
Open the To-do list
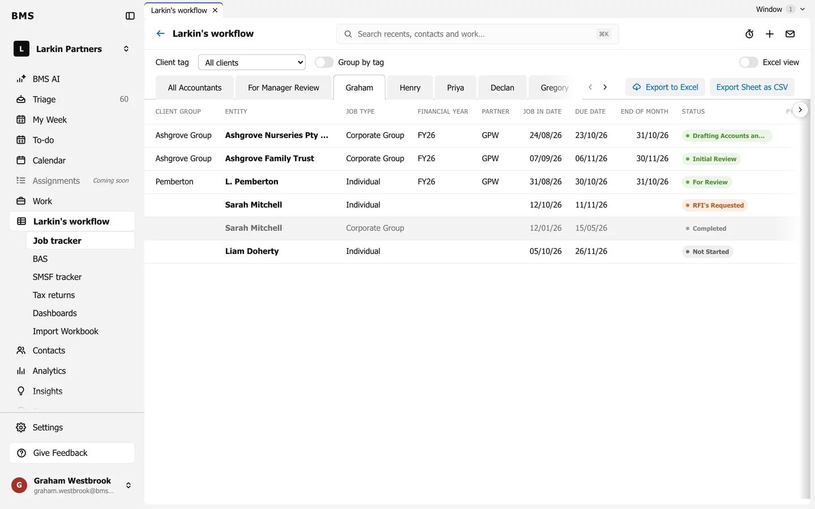[x=72, y=140]
